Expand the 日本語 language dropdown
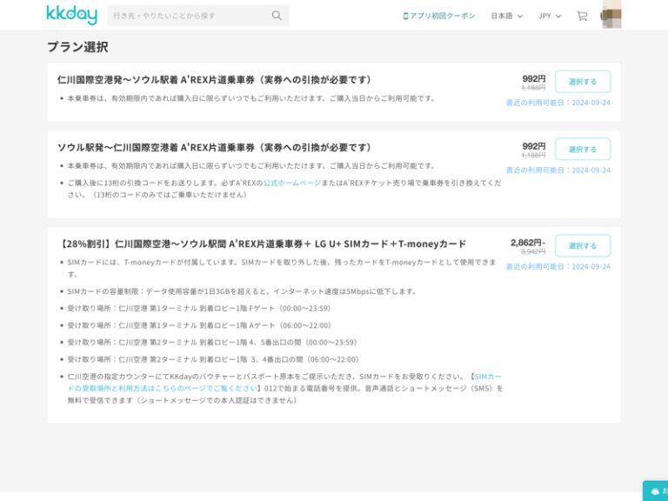The height and width of the screenshot is (501, 668). 506,16
